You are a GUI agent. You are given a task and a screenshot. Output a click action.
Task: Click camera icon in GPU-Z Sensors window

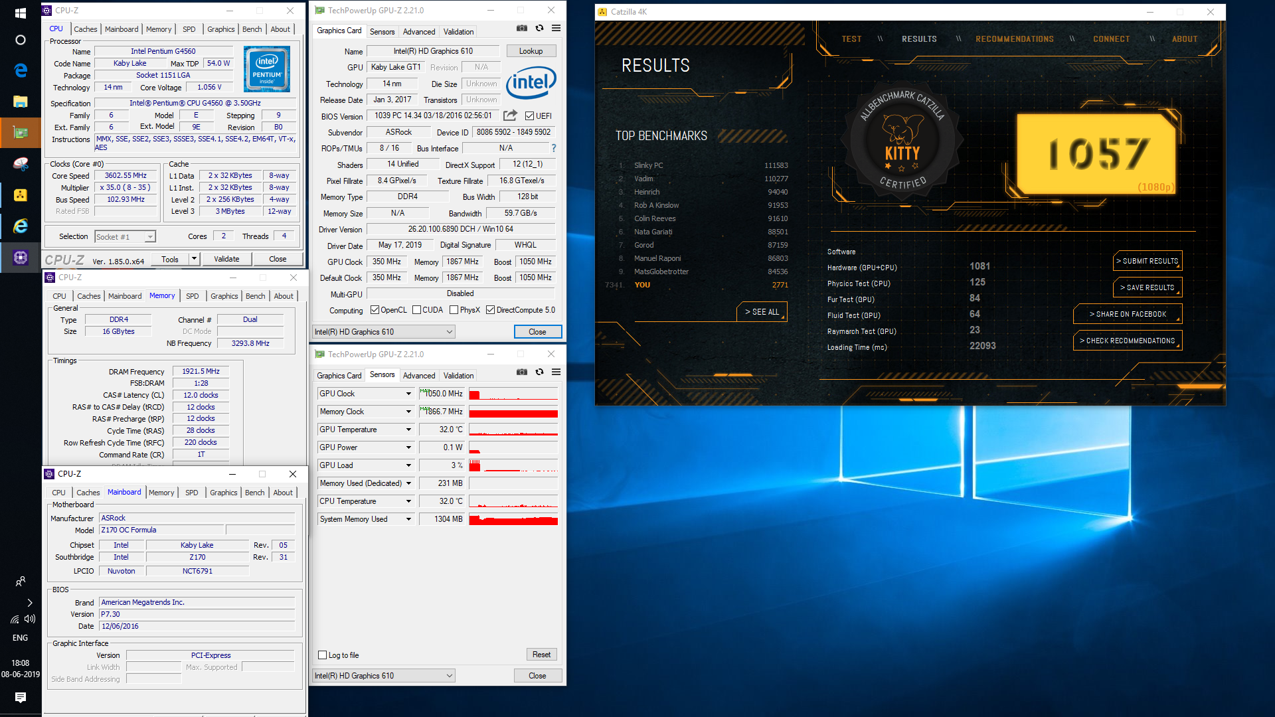(522, 372)
